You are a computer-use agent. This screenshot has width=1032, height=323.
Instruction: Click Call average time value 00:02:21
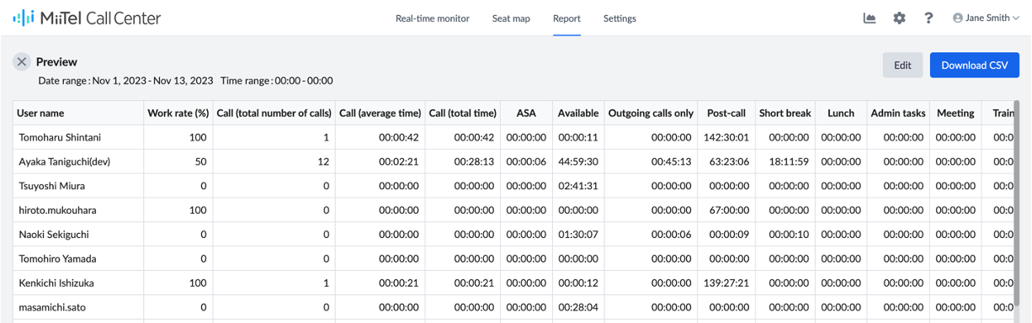coord(399,161)
